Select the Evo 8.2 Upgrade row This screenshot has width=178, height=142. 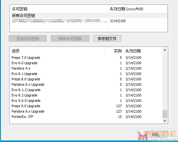pyautogui.click(x=86, y=95)
